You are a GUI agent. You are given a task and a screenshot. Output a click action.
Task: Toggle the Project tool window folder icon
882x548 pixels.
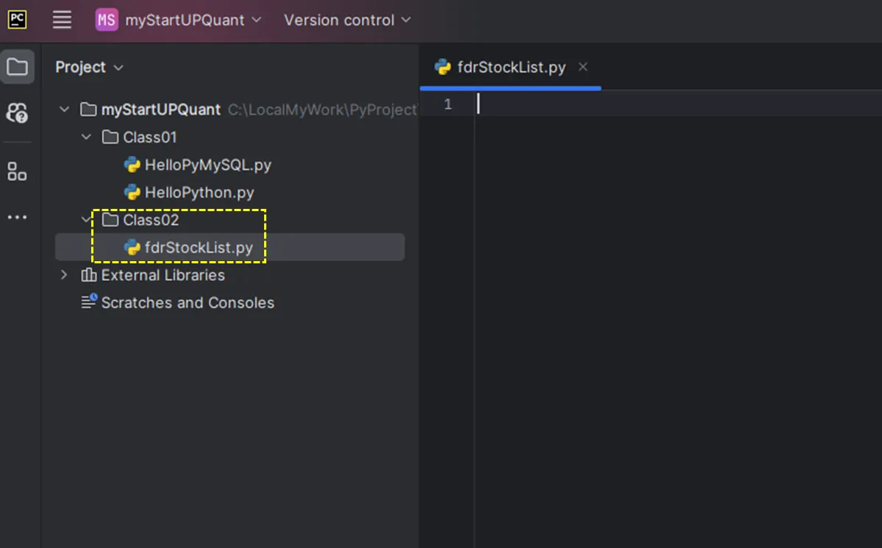tap(18, 67)
